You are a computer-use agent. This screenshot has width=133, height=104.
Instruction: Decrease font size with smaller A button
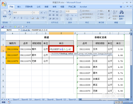[45, 13]
